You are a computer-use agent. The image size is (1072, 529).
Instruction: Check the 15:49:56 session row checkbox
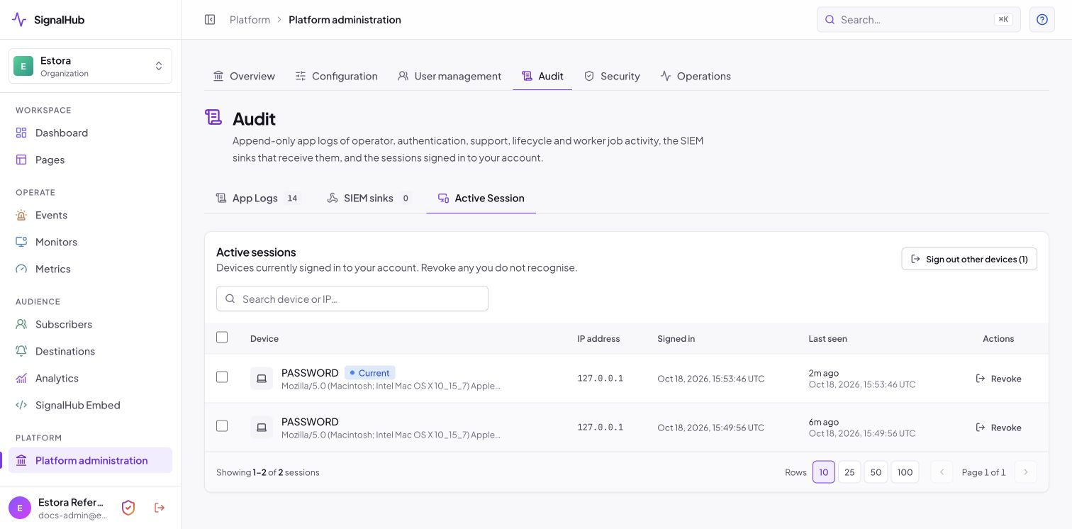[x=222, y=426]
